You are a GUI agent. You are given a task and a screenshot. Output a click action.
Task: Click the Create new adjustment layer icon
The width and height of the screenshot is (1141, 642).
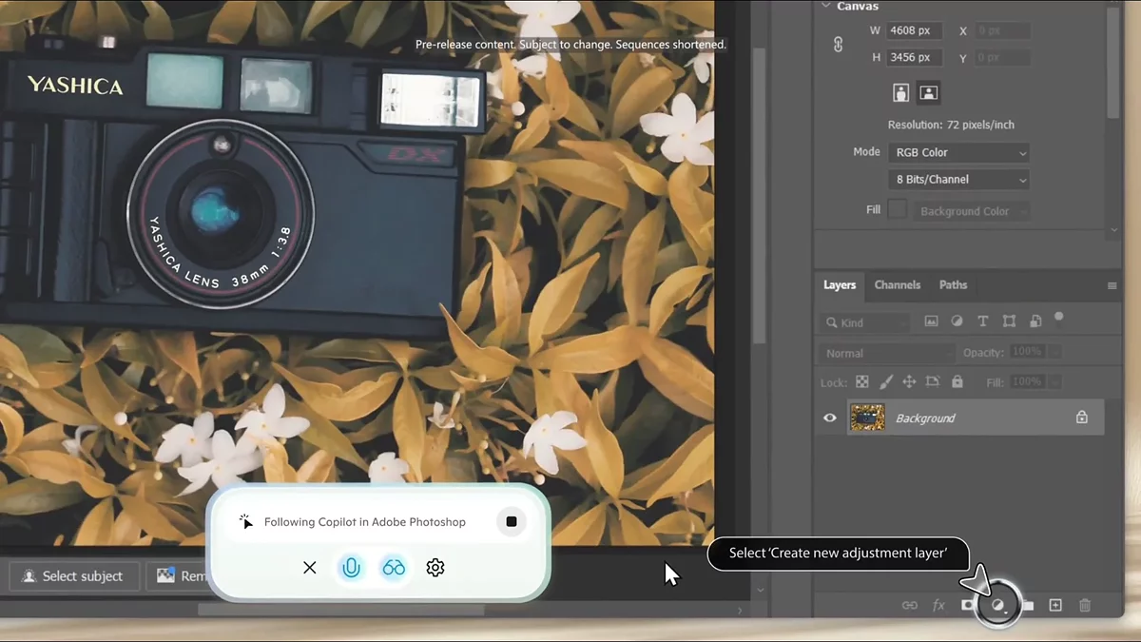[x=997, y=605]
